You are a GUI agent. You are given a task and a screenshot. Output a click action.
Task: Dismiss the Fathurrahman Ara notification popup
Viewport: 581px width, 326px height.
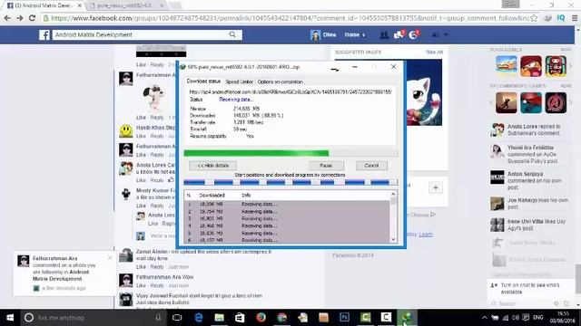[x=110, y=257]
